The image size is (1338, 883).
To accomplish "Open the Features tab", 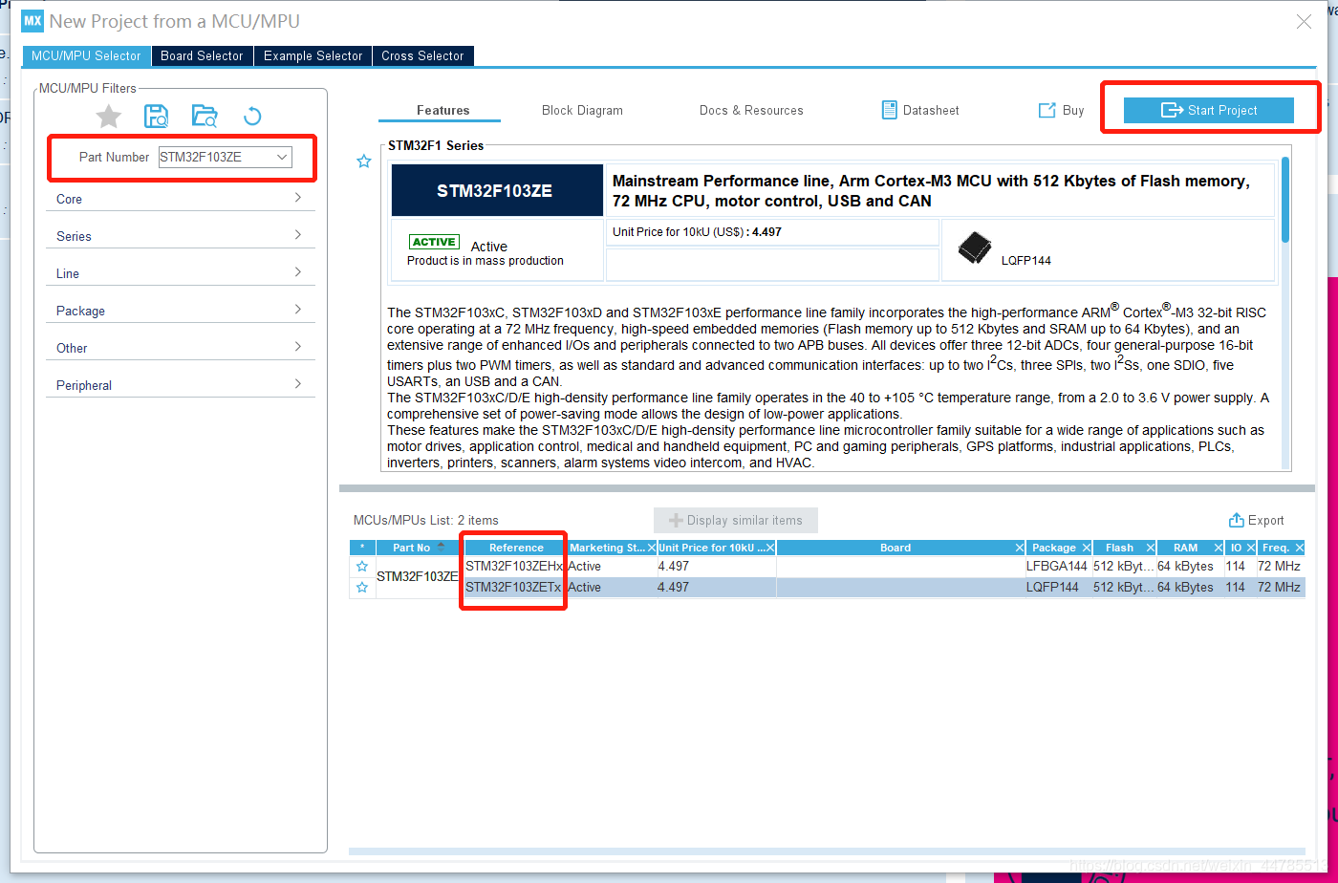I will [442, 111].
